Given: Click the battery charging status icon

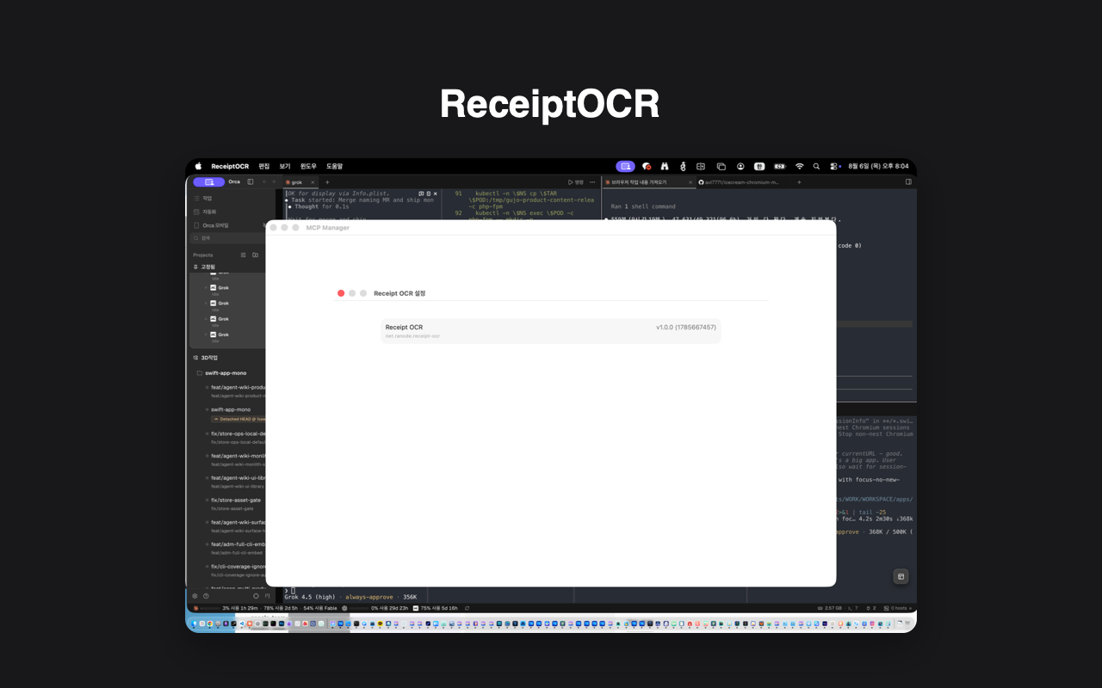Looking at the screenshot, I should coord(780,166).
